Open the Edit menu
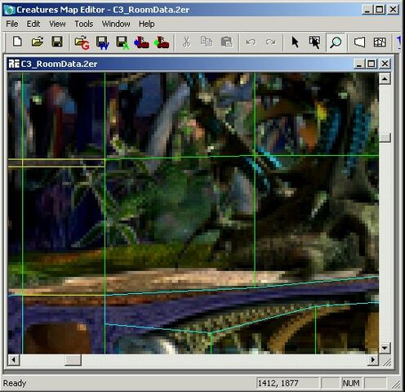The height and width of the screenshot is (392, 405). pos(33,24)
